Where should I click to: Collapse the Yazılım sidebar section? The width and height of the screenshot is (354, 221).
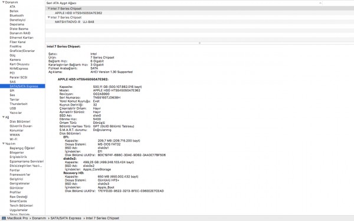pyautogui.click(x=3, y=144)
